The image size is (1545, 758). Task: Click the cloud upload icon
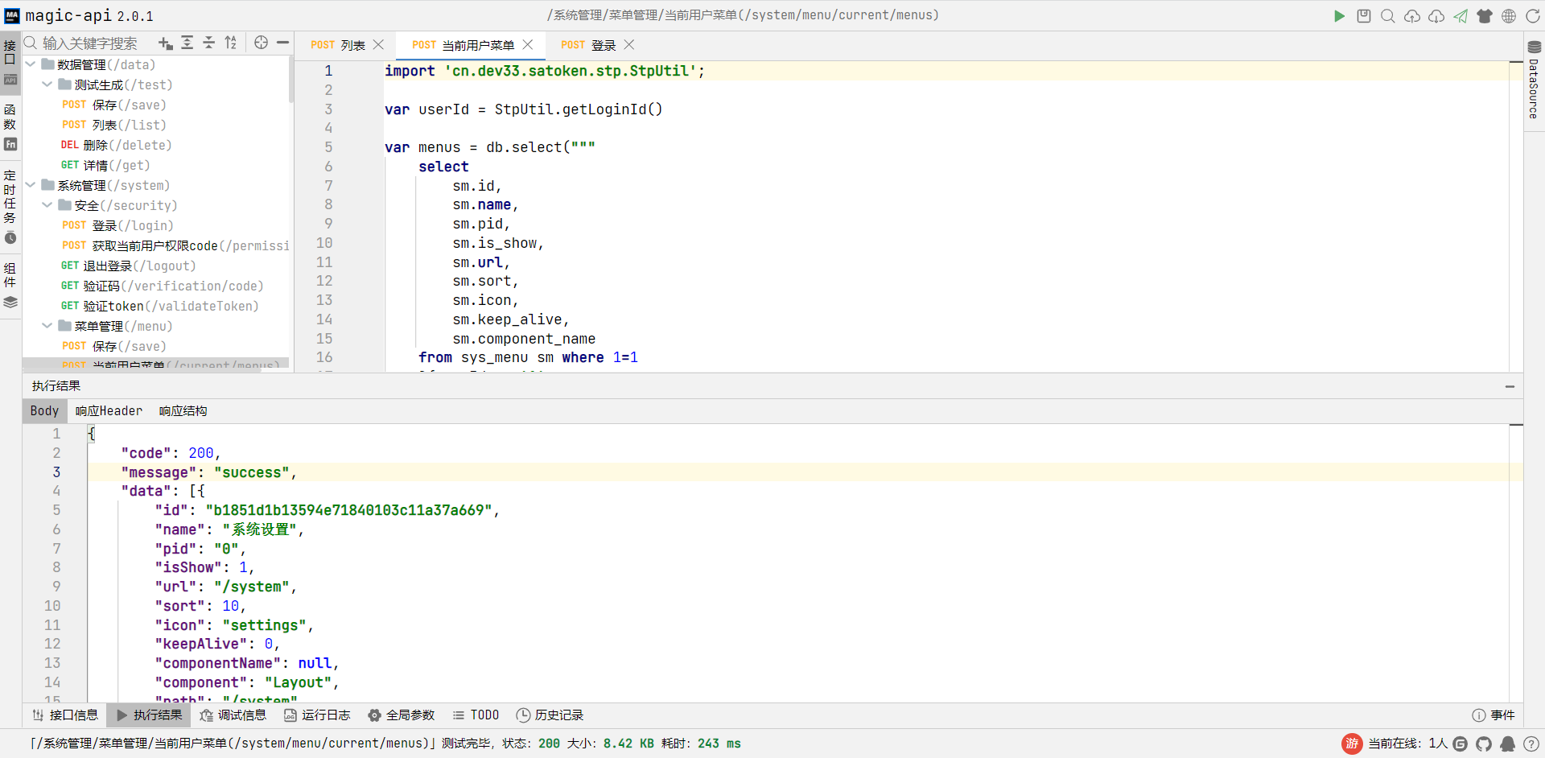pyautogui.click(x=1412, y=16)
